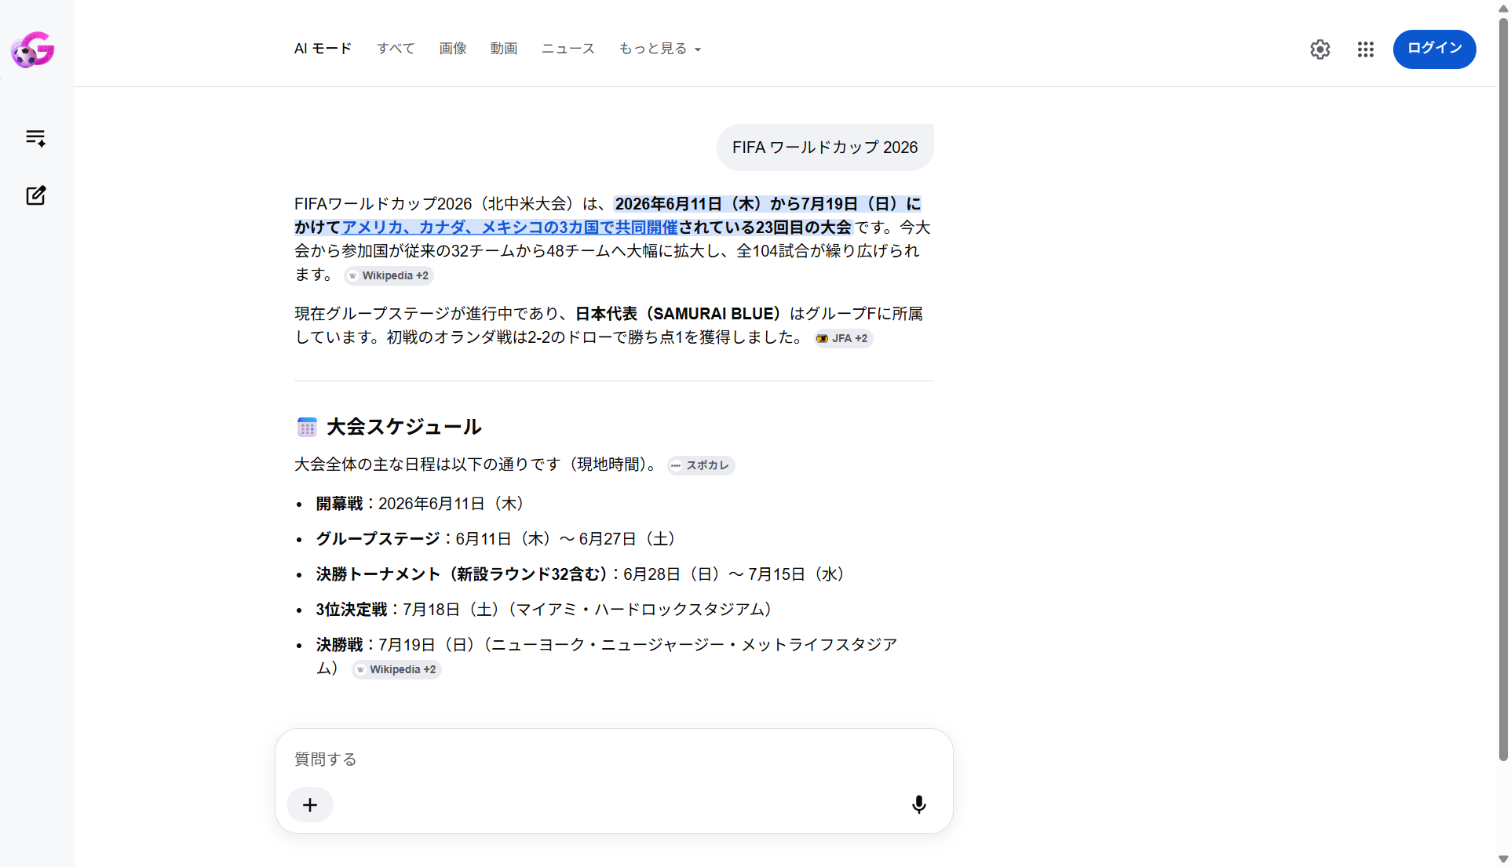Open the Google apps grid
The height and width of the screenshot is (867, 1511).
(x=1366, y=49)
